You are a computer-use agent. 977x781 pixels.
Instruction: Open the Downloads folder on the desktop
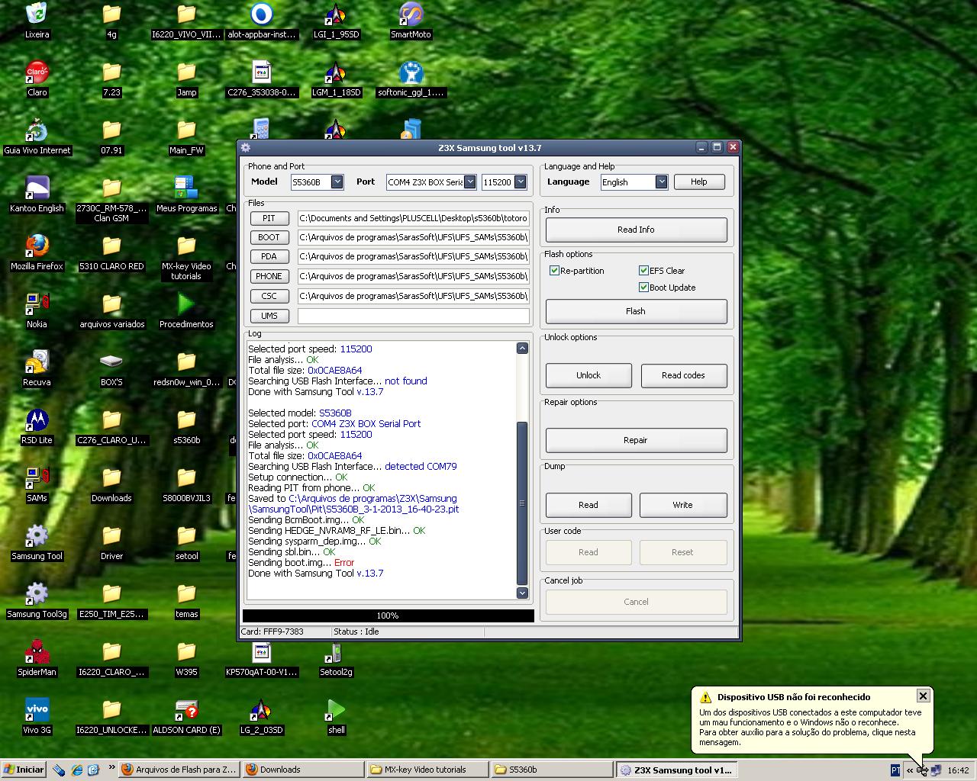pyautogui.click(x=111, y=484)
